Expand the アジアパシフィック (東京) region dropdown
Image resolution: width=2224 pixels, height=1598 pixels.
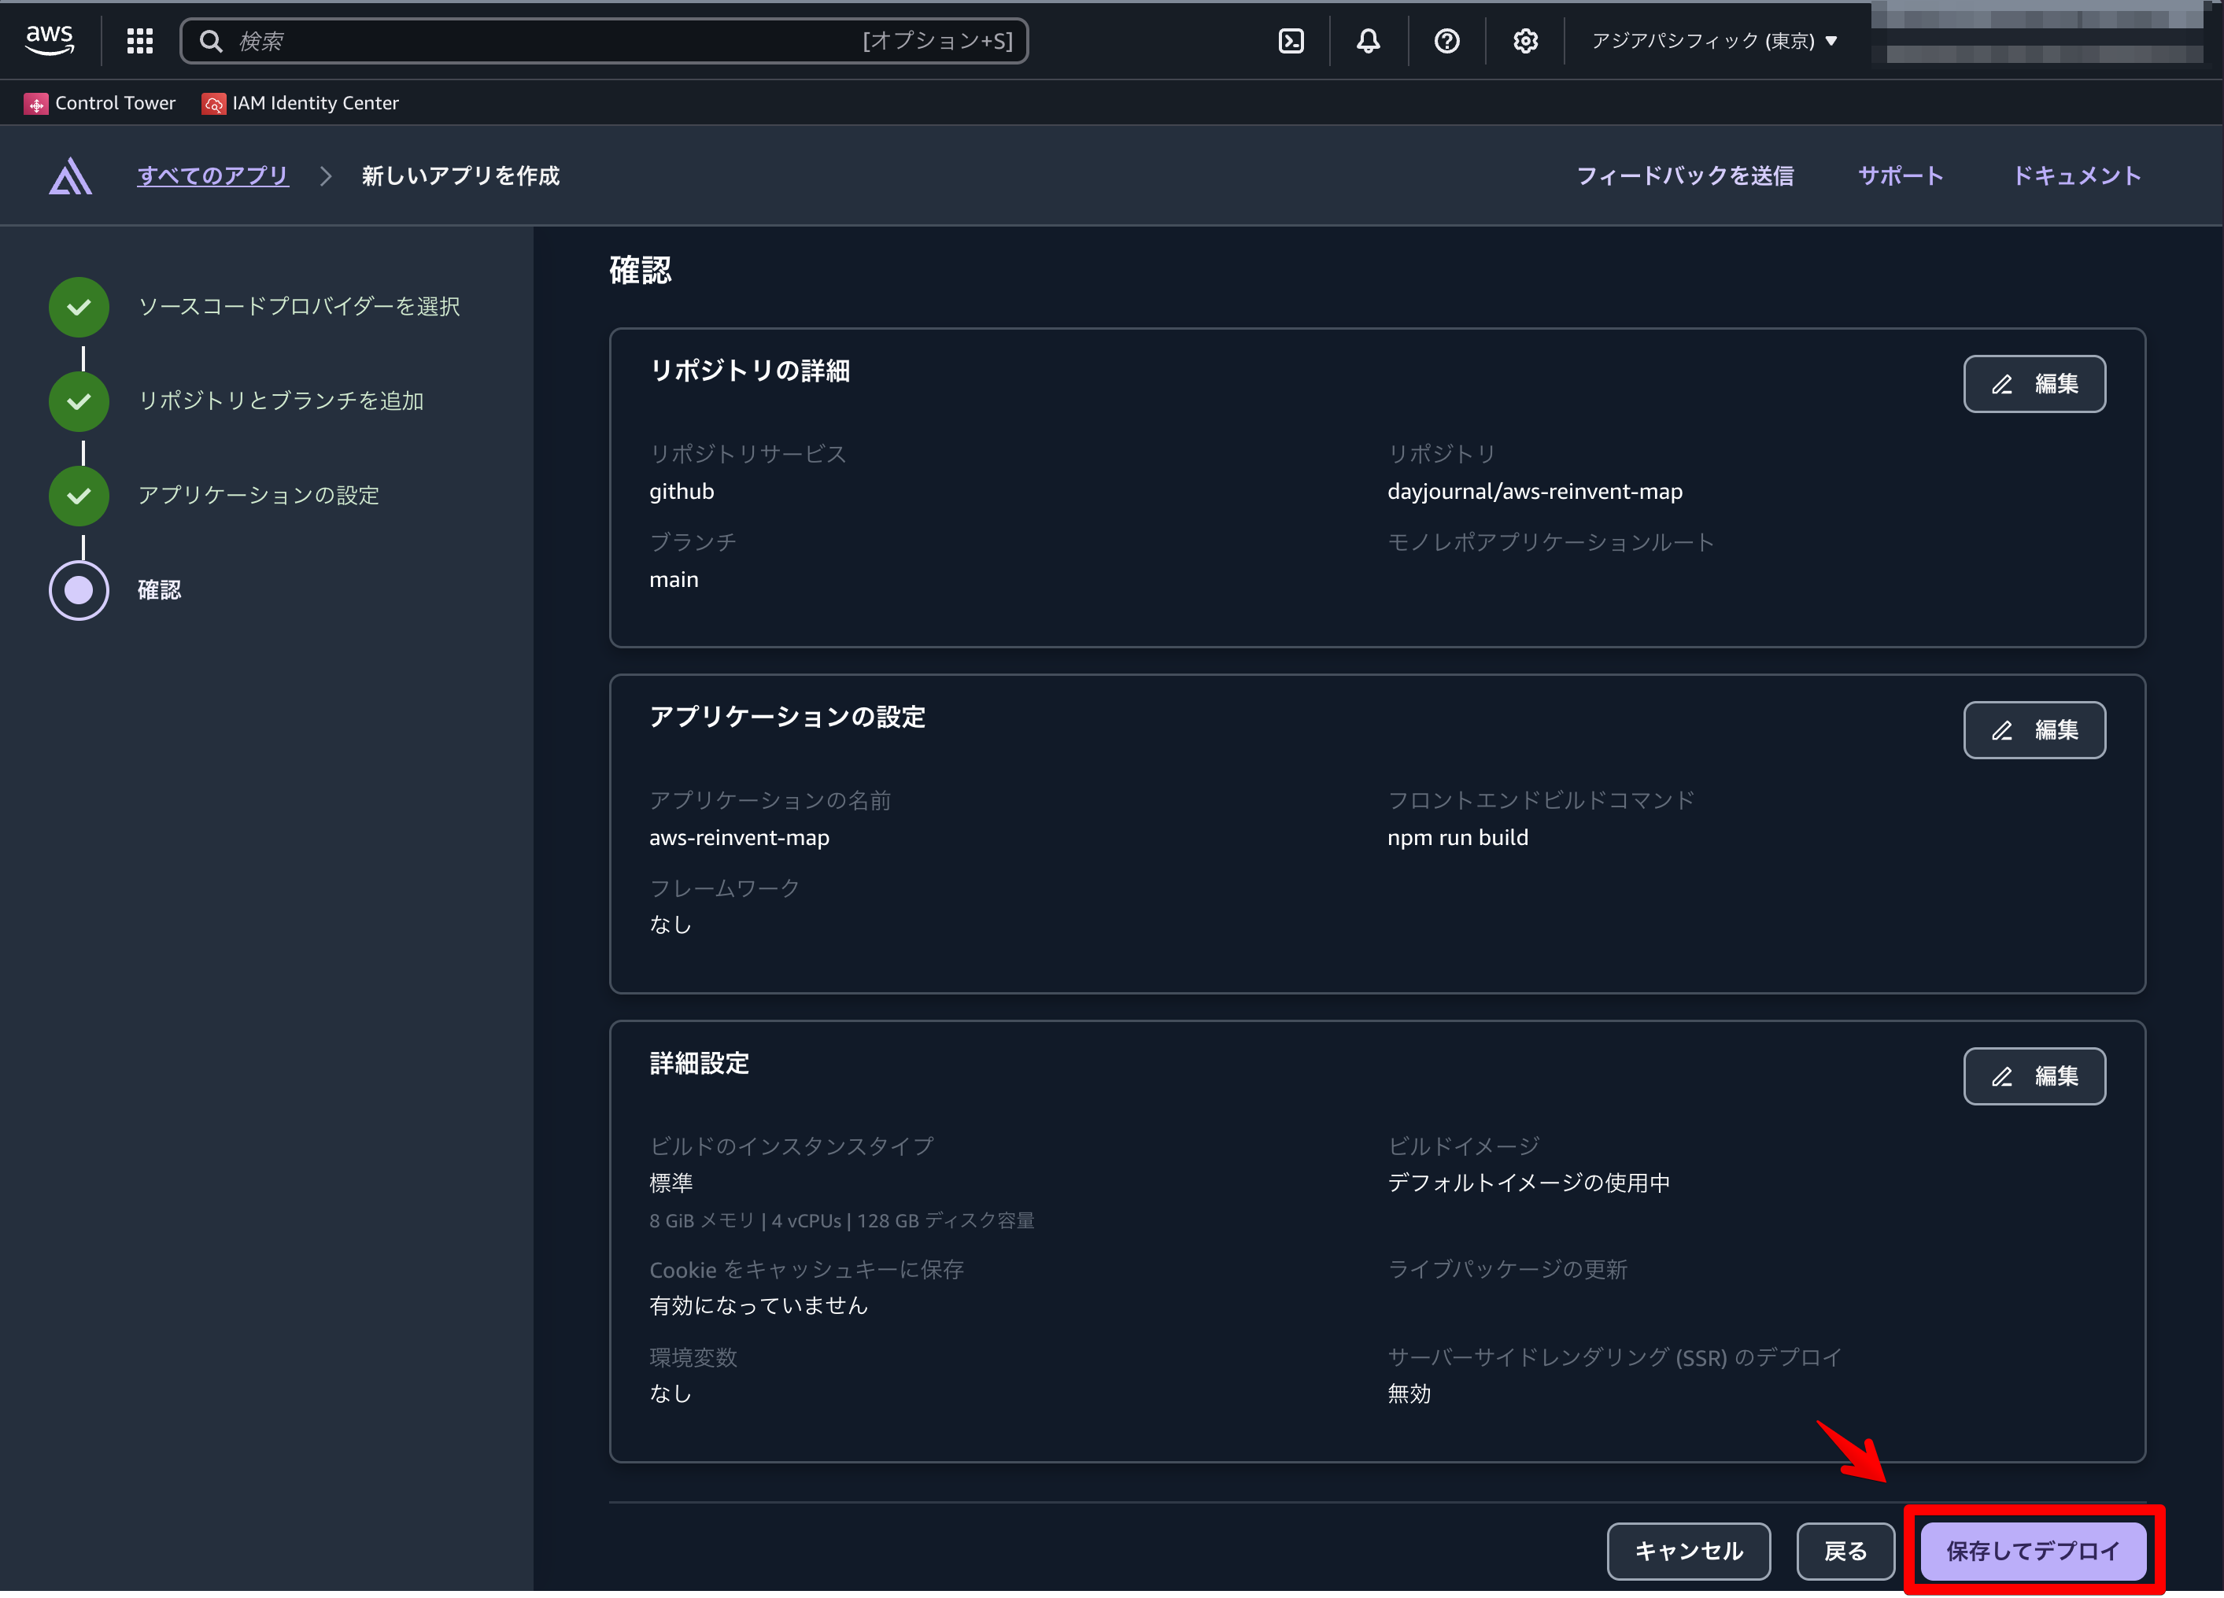1713,40
